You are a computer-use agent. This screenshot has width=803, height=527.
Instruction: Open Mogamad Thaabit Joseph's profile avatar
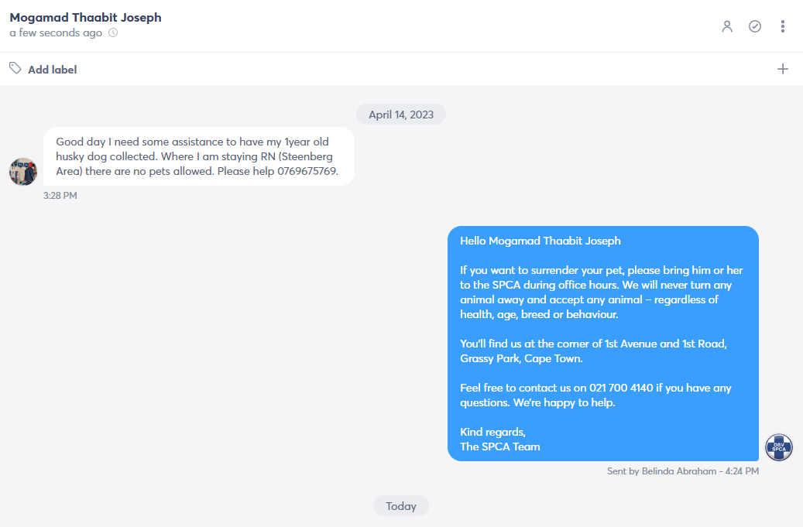pyautogui.click(x=23, y=171)
